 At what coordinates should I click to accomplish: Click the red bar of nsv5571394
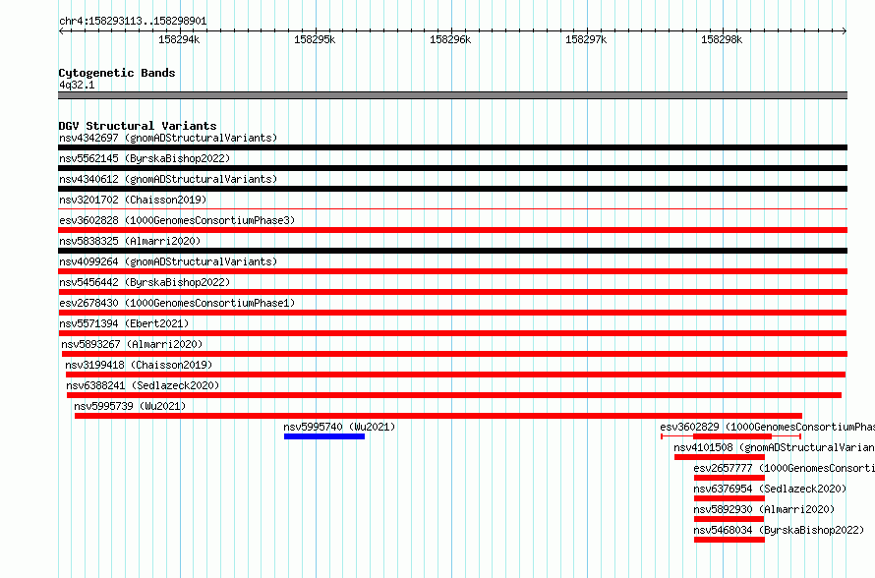coord(452,333)
